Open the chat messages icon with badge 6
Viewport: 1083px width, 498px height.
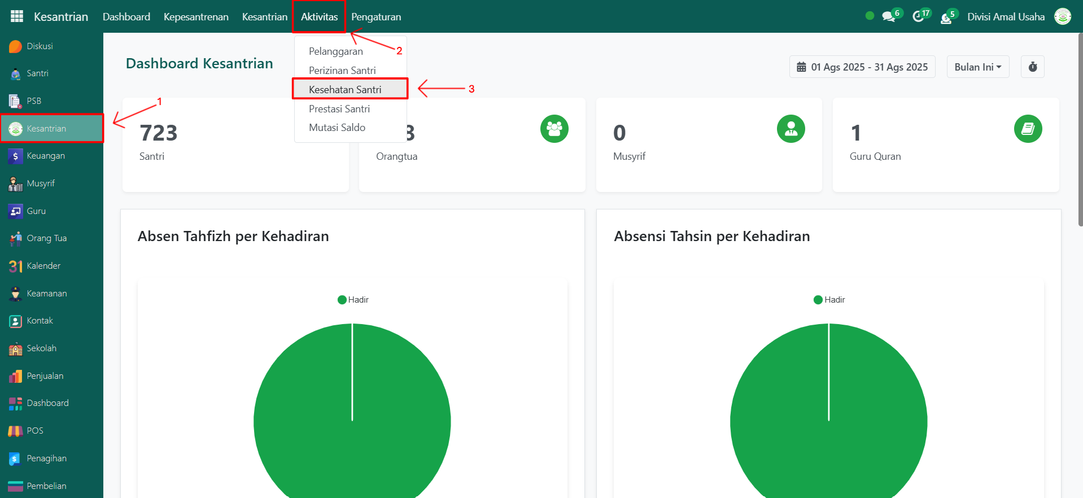(x=889, y=16)
